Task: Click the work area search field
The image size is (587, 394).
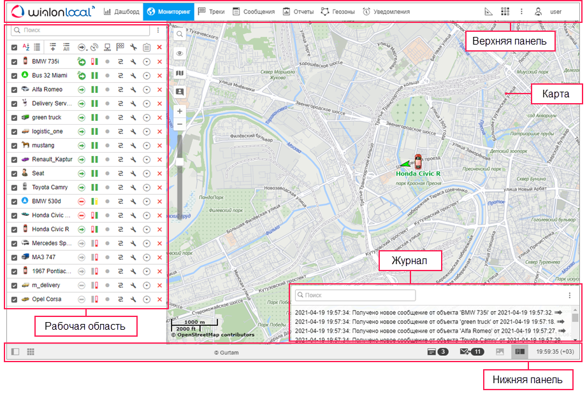Action: (x=80, y=31)
